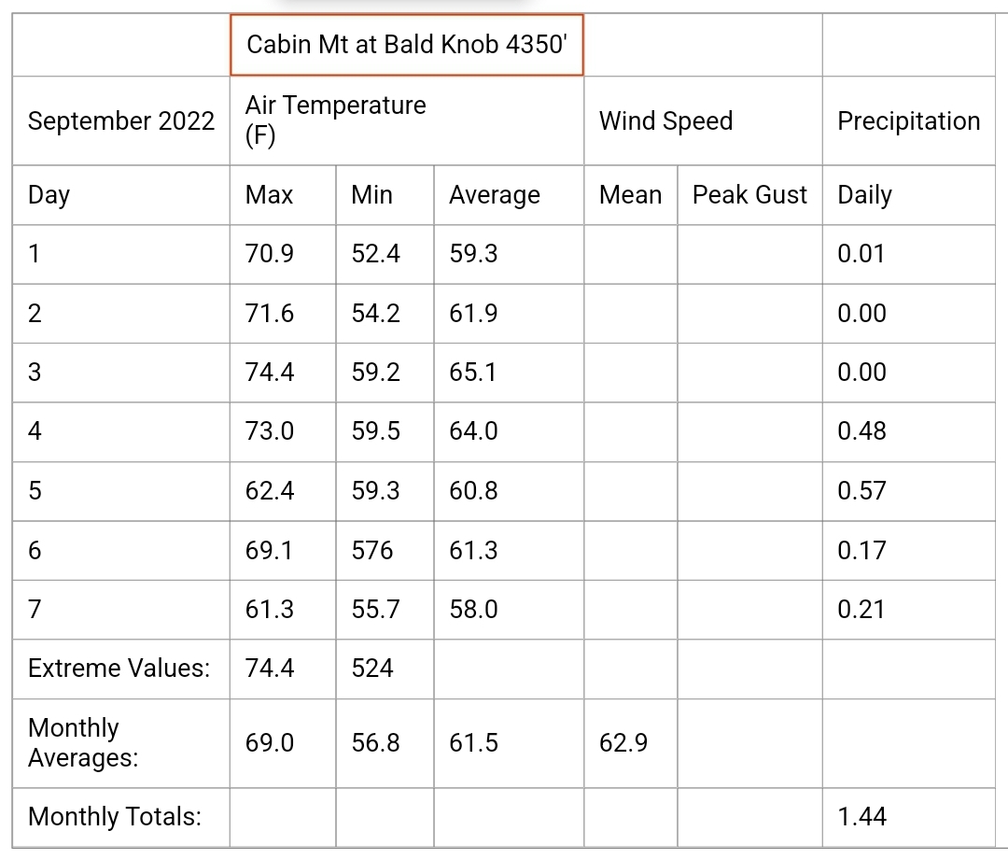Click the Average column header
1008x859 pixels.
509,195
